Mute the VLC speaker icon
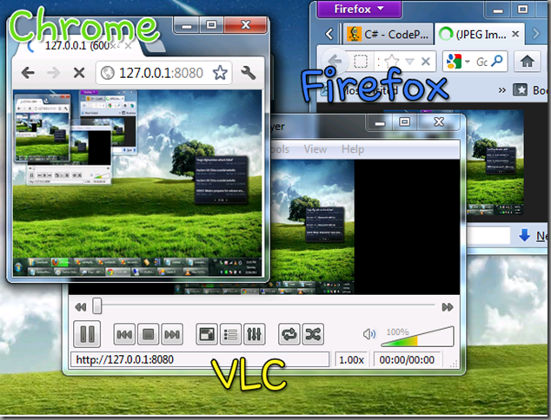 [x=369, y=334]
